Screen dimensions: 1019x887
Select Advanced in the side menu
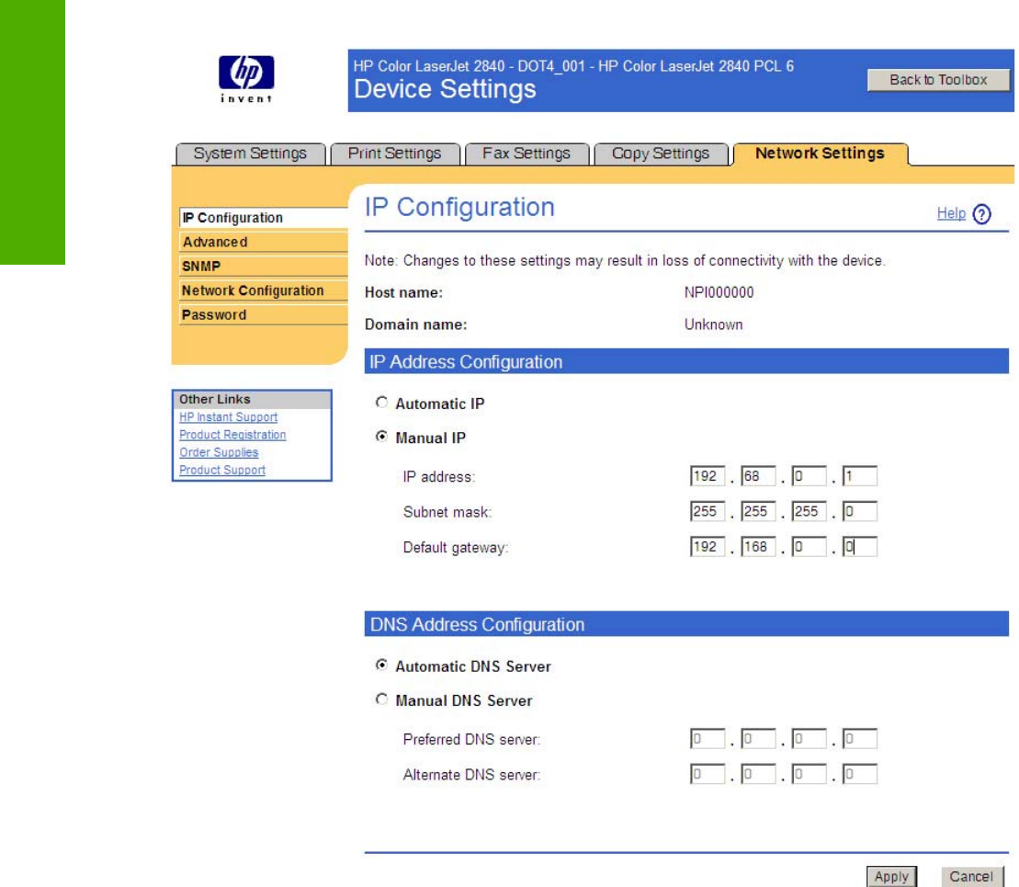tap(263, 242)
